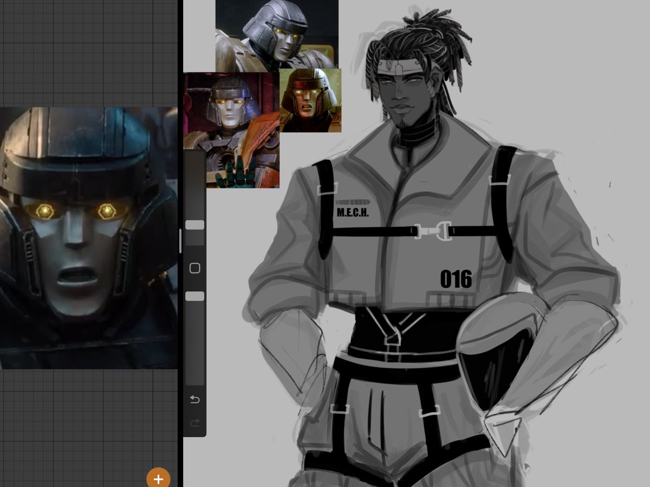Select the large robot face reference image
The height and width of the screenshot is (487, 650).
tap(89, 238)
